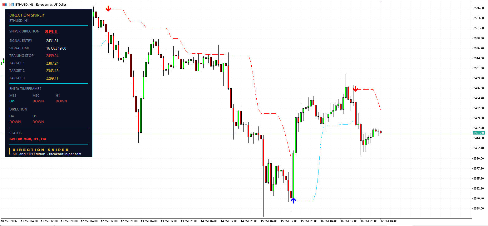Select signal entry value 2431.31
The image size is (488, 226).
[x=52, y=41]
